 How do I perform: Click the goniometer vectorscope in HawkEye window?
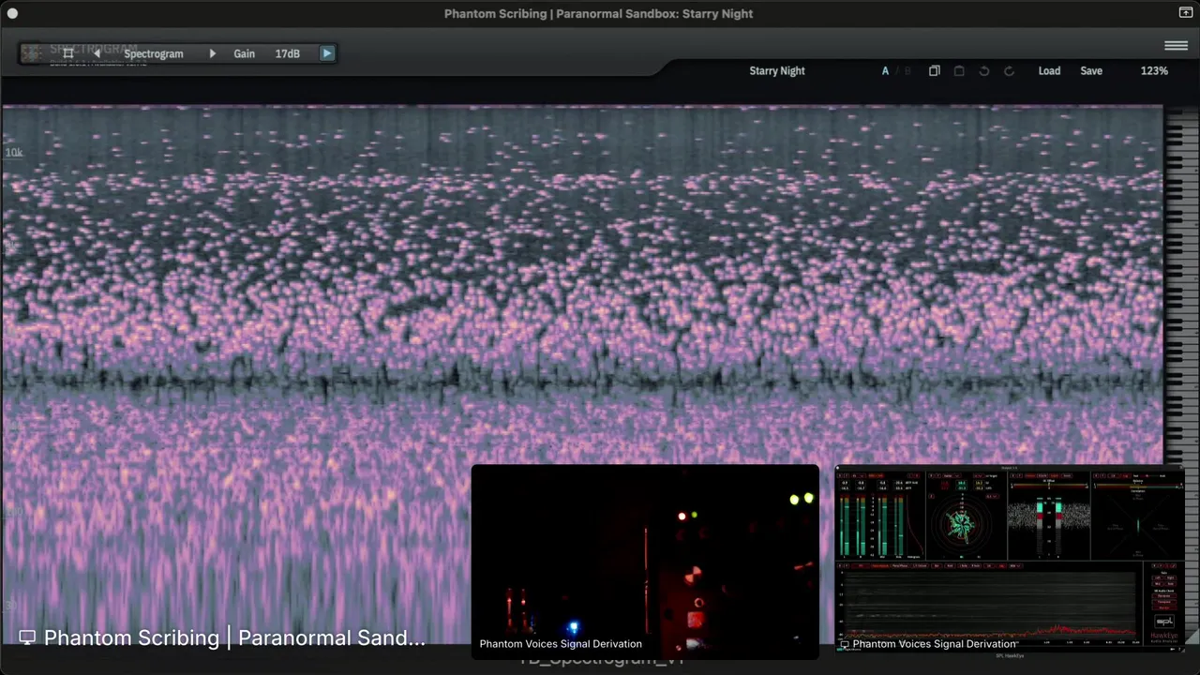[961, 523]
